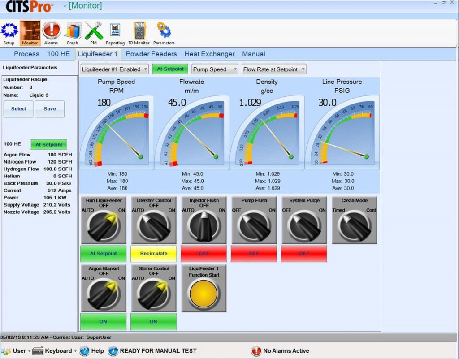Click the Hydrogen Flow 100.0 SCFH reading
The image size is (459, 359).
[x=38, y=169]
